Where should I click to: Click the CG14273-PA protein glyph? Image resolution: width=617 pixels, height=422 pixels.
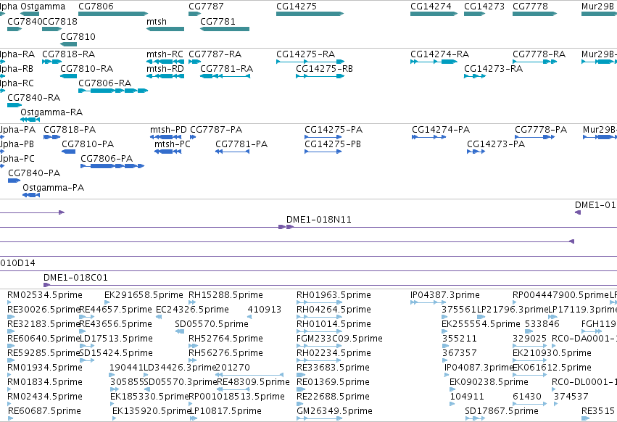tap(476, 152)
